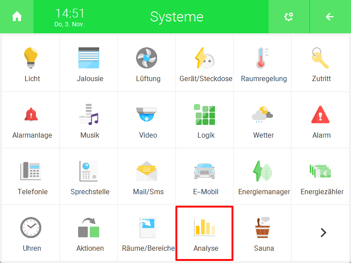This screenshot has height=263, width=351.
Task: Select the Logik grid icon
Action: pyautogui.click(x=204, y=114)
